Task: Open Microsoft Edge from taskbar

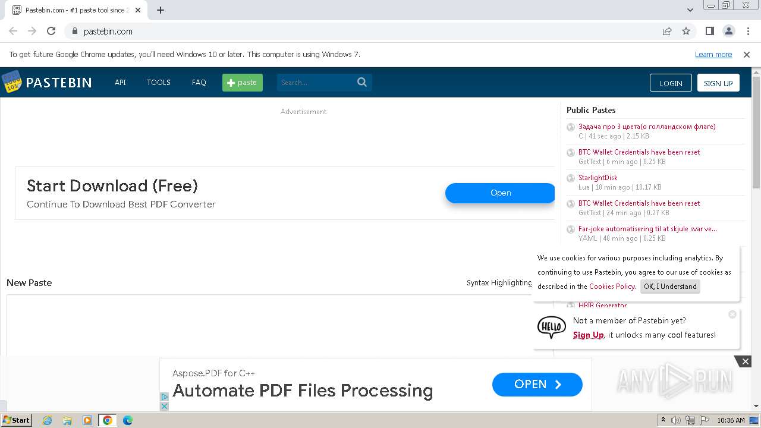Action: [128, 420]
